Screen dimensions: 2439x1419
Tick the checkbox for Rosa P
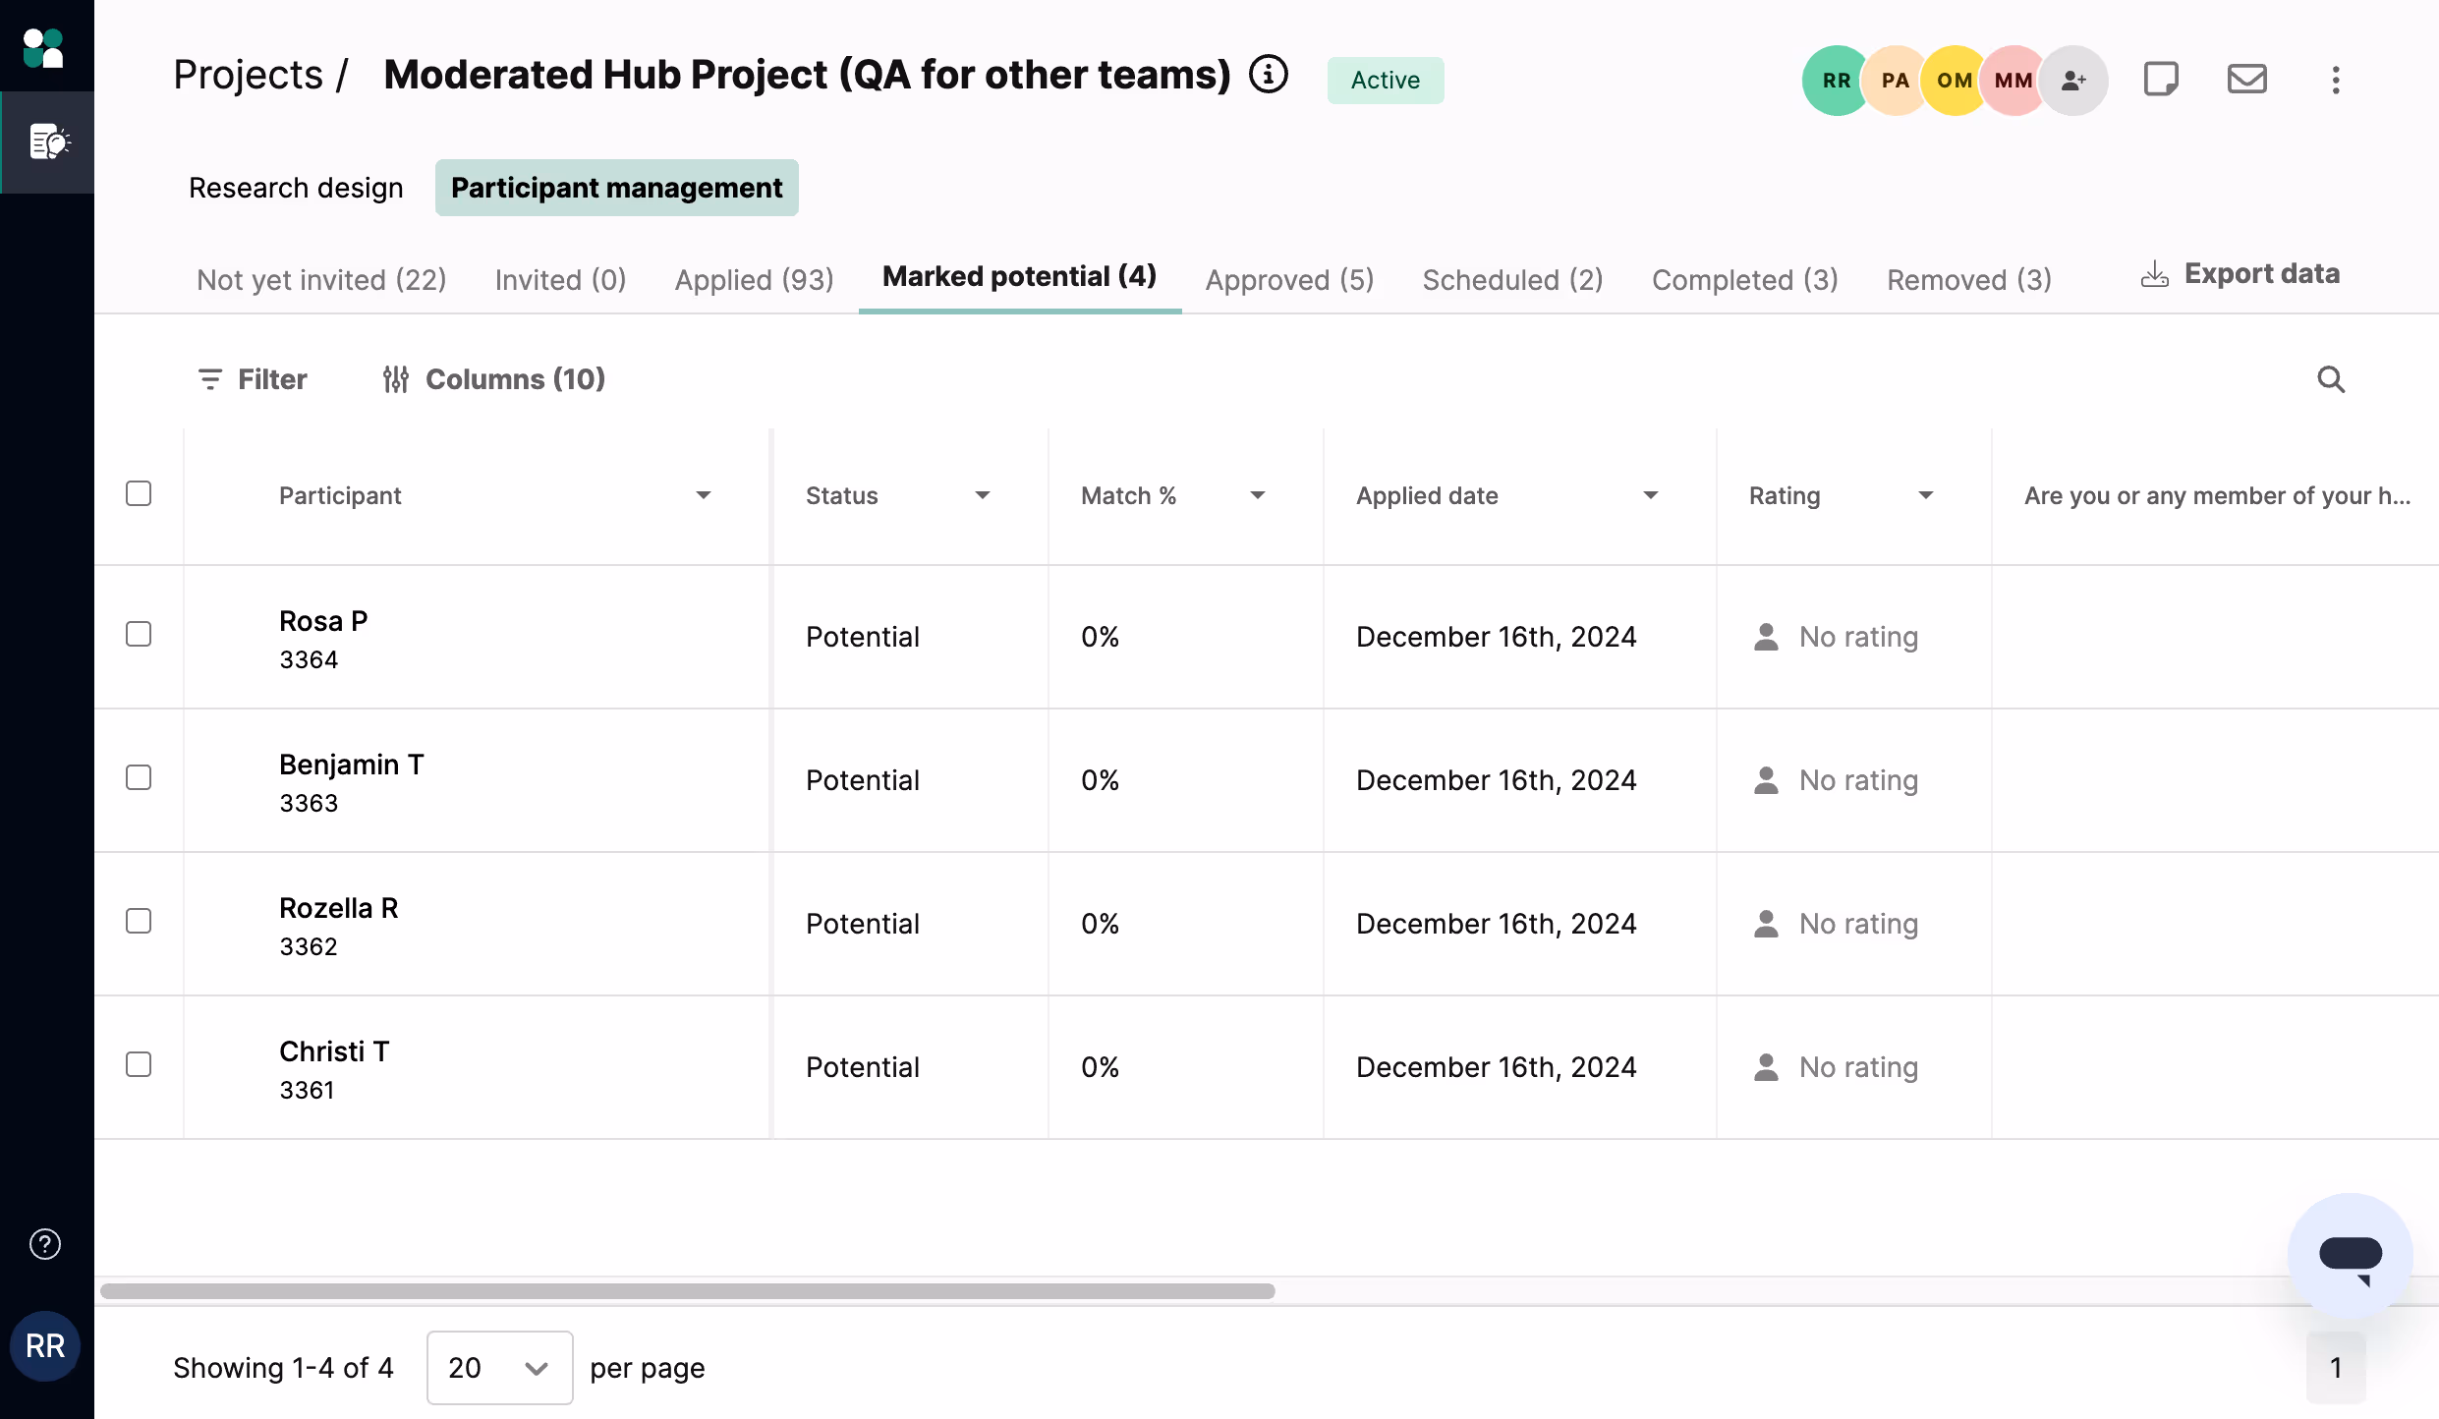(139, 634)
